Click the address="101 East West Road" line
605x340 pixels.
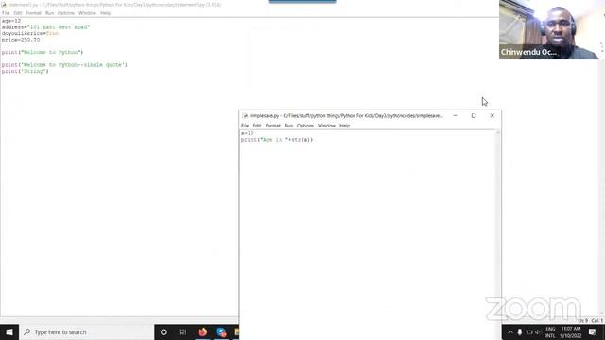(x=45, y=27)
